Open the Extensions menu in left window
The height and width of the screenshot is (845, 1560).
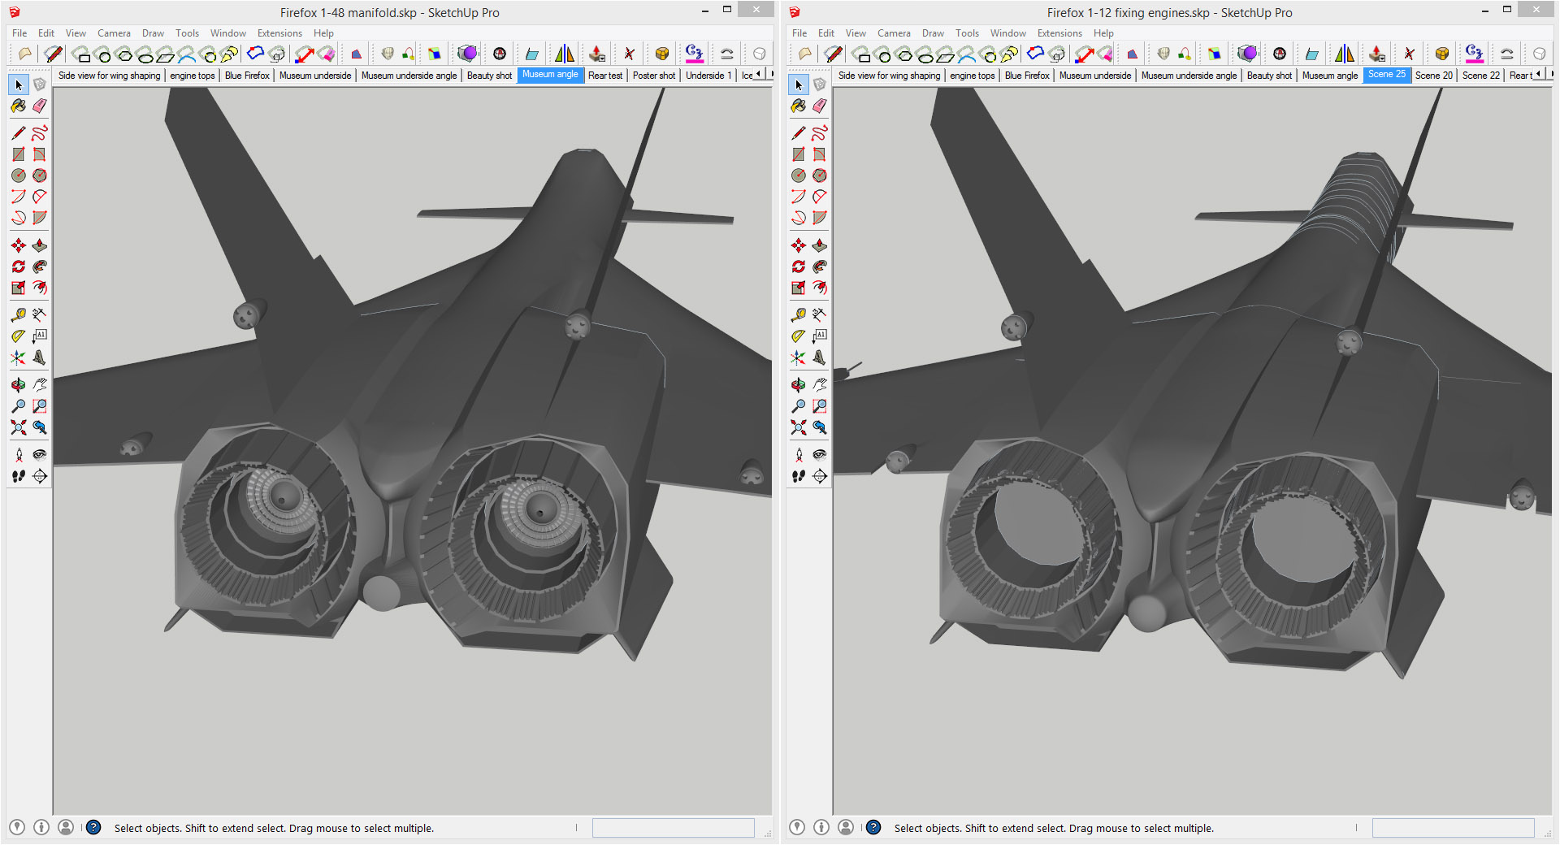(279, 33)
